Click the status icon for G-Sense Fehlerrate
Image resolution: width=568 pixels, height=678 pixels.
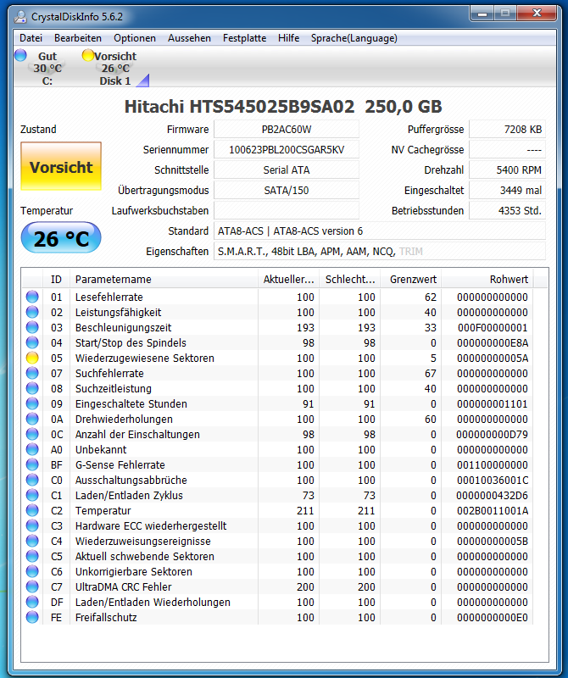point(32,464)
